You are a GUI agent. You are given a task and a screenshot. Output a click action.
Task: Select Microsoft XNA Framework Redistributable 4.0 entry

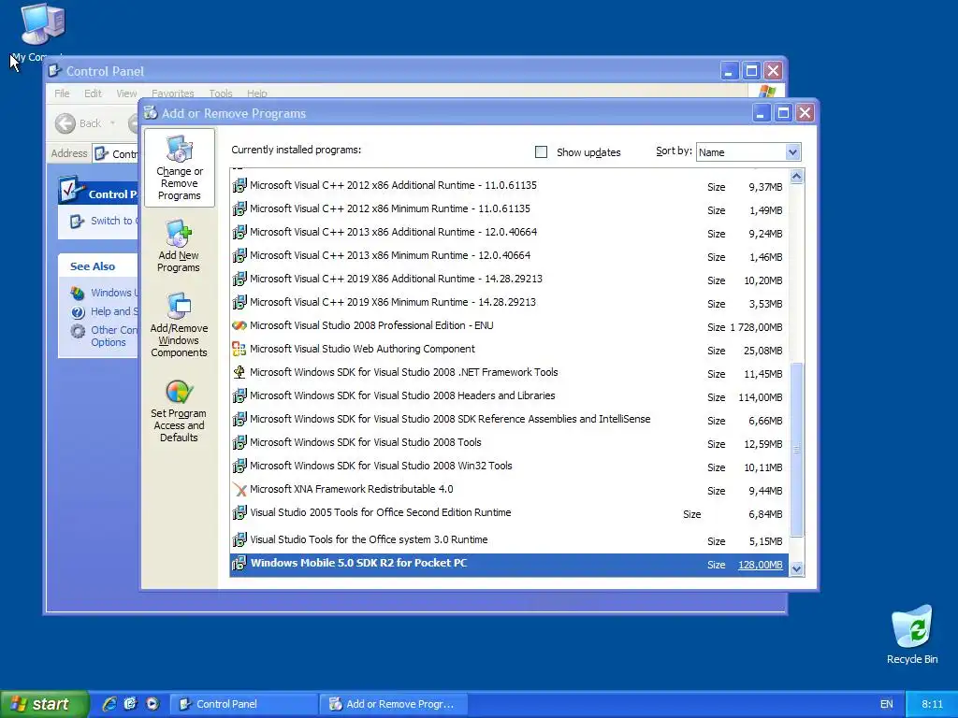coord(352,489)
